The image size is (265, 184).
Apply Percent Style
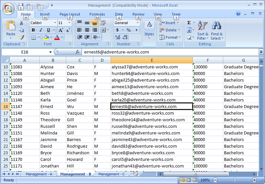[129, 30]
